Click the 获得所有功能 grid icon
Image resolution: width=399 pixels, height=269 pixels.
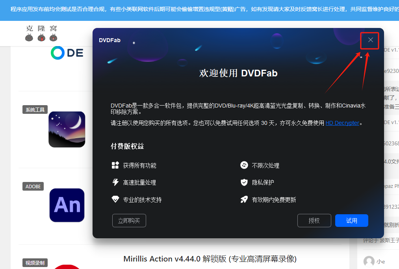click(x=115, y=165)
